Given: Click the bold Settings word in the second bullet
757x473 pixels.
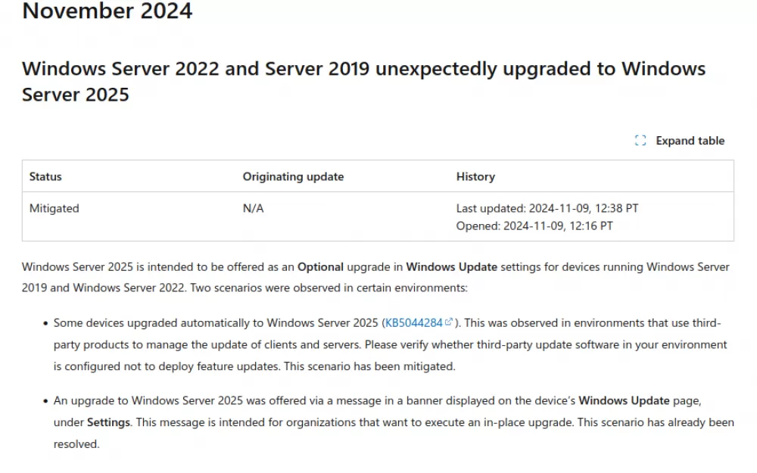Looking at the screenshot, I should [108, 422].
